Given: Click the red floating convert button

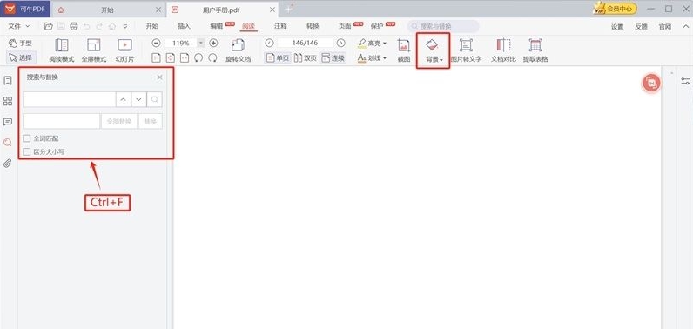Looking at the screenshot, I should pos(650,83).
